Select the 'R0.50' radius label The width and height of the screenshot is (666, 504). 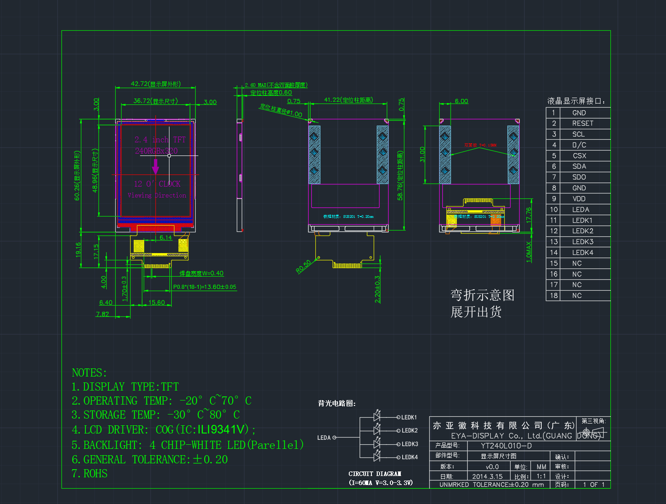(x=304, y=266)
